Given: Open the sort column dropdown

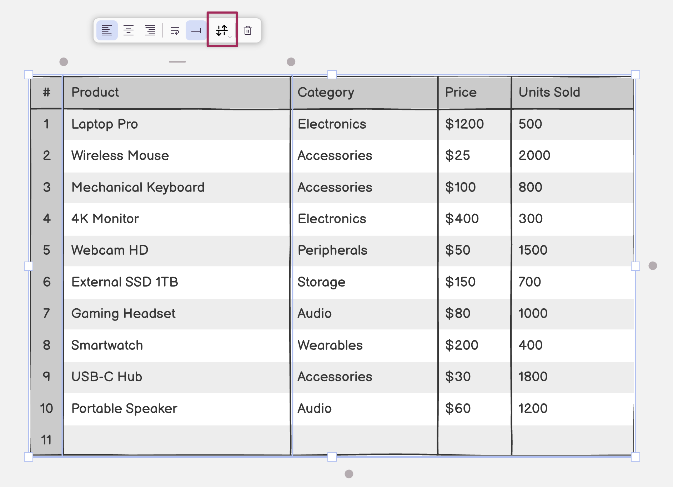Looking at the screenshot, I should [222, 31].
